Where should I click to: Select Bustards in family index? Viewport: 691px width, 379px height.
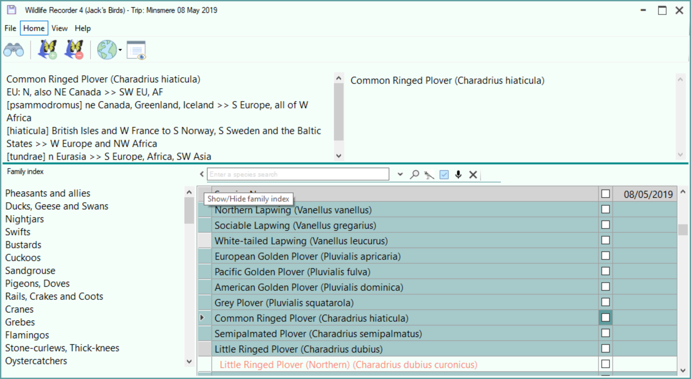pyautogui.click(x=23, y=245)
